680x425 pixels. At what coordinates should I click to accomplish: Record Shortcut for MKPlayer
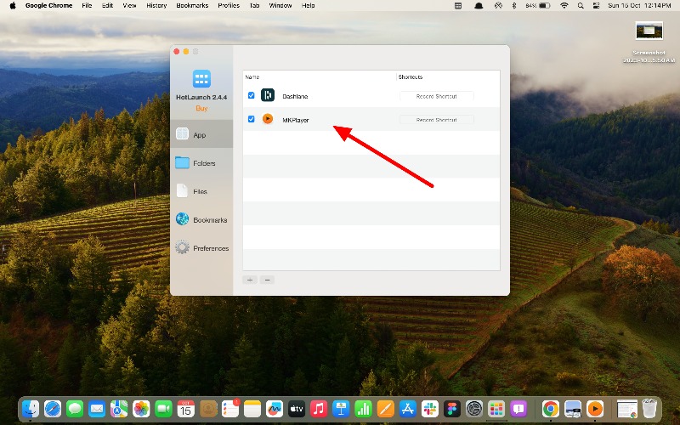[x=436, y=120]
